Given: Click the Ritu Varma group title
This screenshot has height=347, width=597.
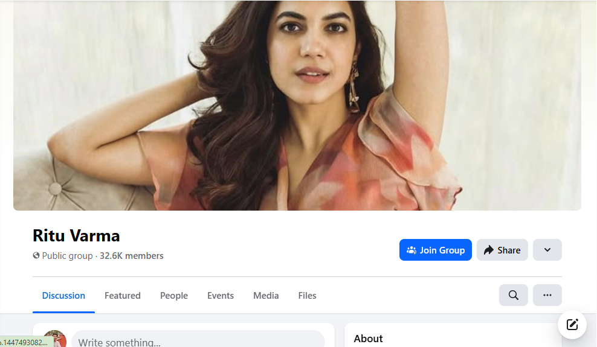Looking at the screenshot, I should [x=76, y=235].
